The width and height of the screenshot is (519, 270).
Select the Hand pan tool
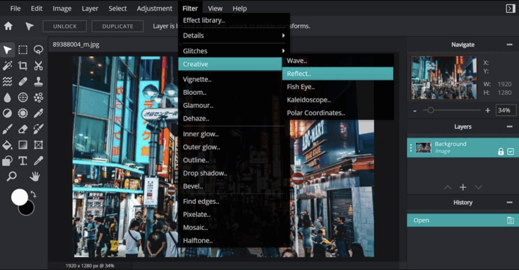(x=35, y=176)
